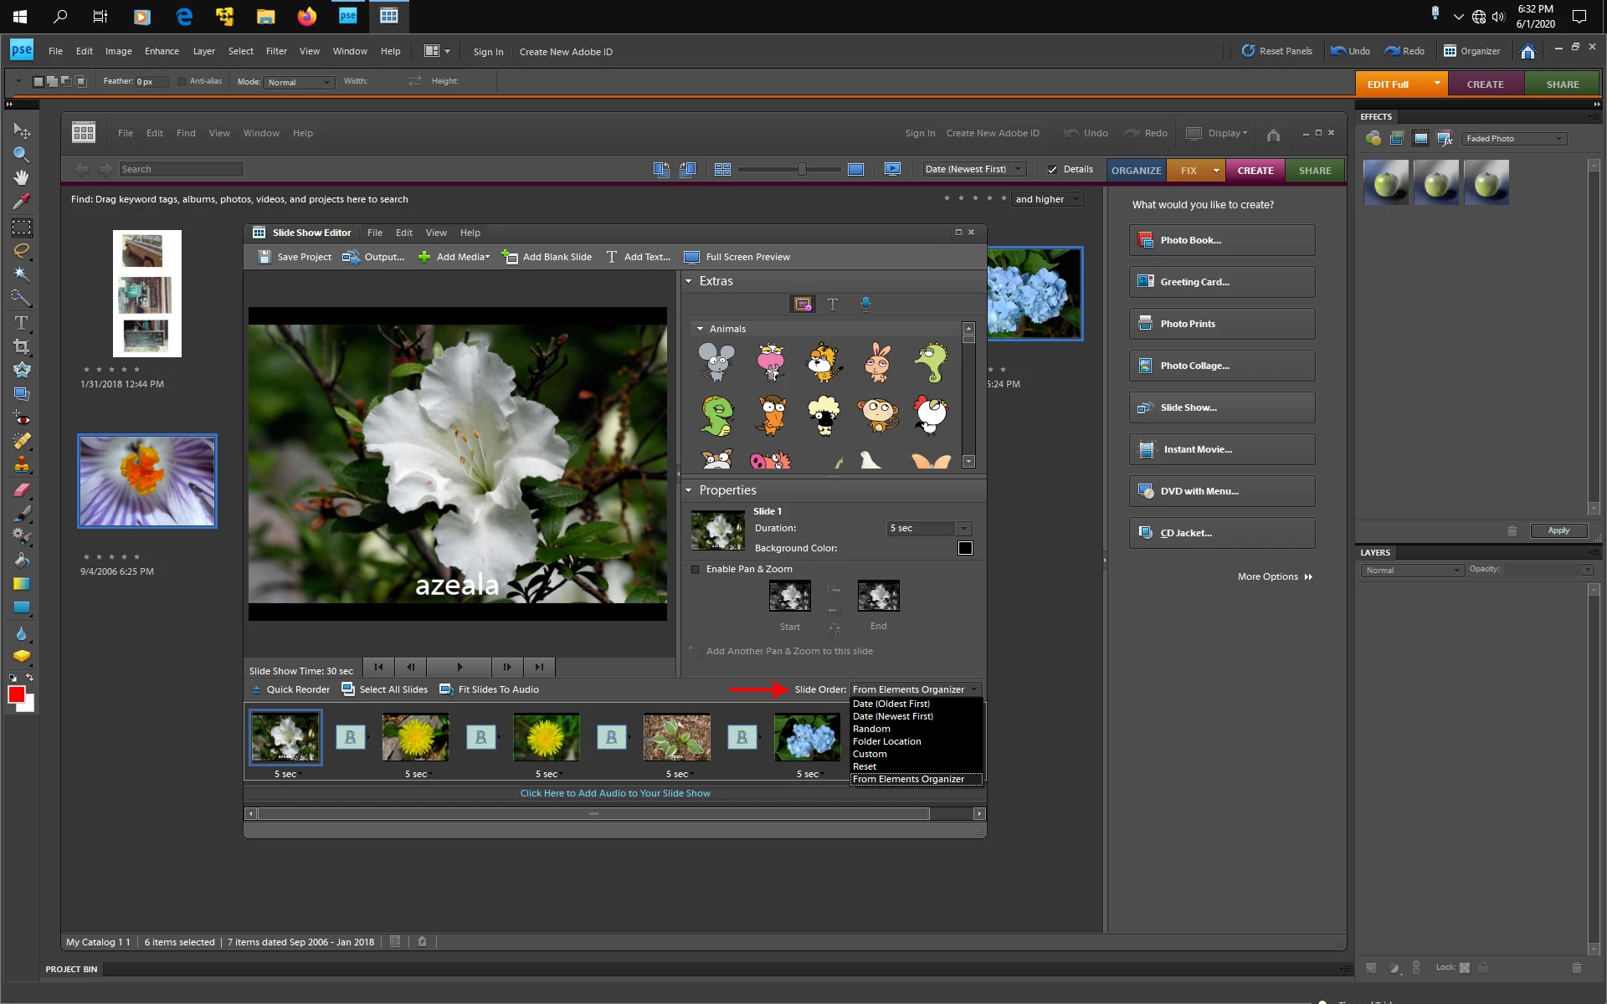Toggle the Anti-alias checkbox
The width and height of the screenshot is (1607, 1004).
(182, 81)
